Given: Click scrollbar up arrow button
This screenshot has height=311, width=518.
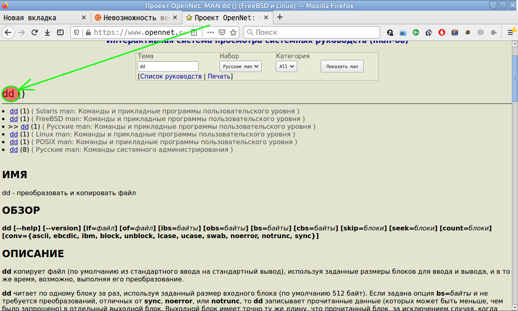Looking at the screenshot, I should coord(515,43).
